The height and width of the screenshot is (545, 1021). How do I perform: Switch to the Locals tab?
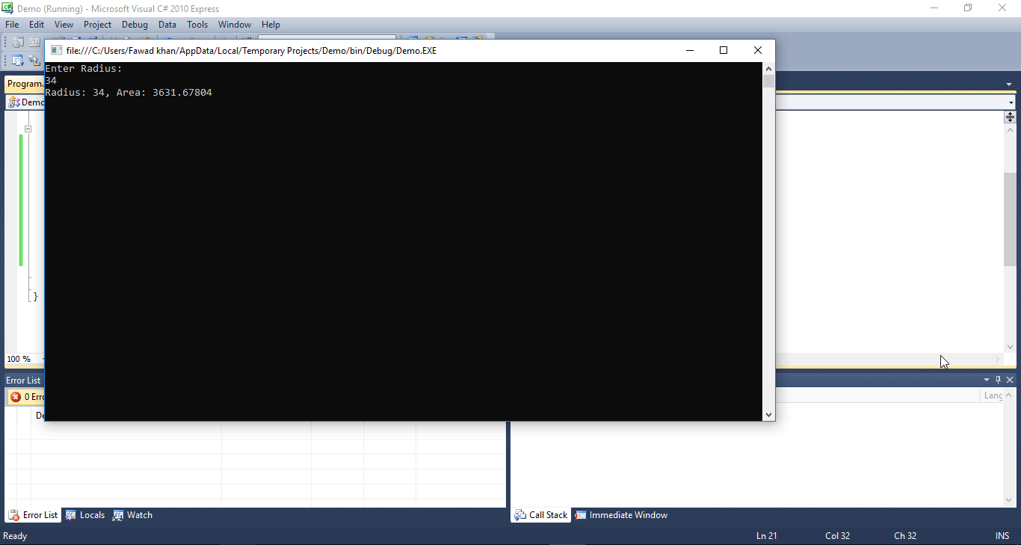pyautogui.click(x=85, y=515)
